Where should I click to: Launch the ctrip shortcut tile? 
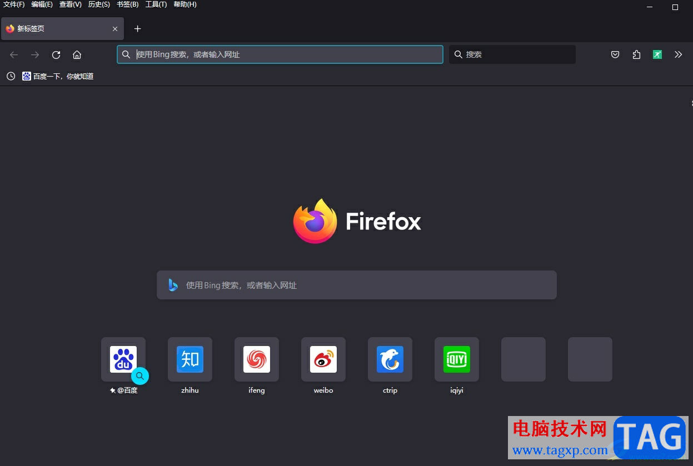[x=390, y=359]
